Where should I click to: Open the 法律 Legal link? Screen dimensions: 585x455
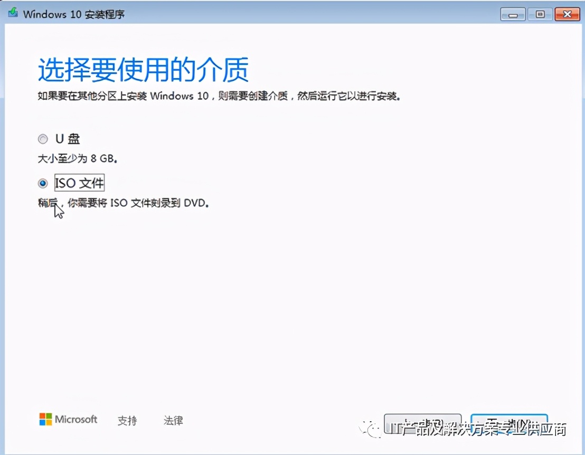tap(173, 421)
